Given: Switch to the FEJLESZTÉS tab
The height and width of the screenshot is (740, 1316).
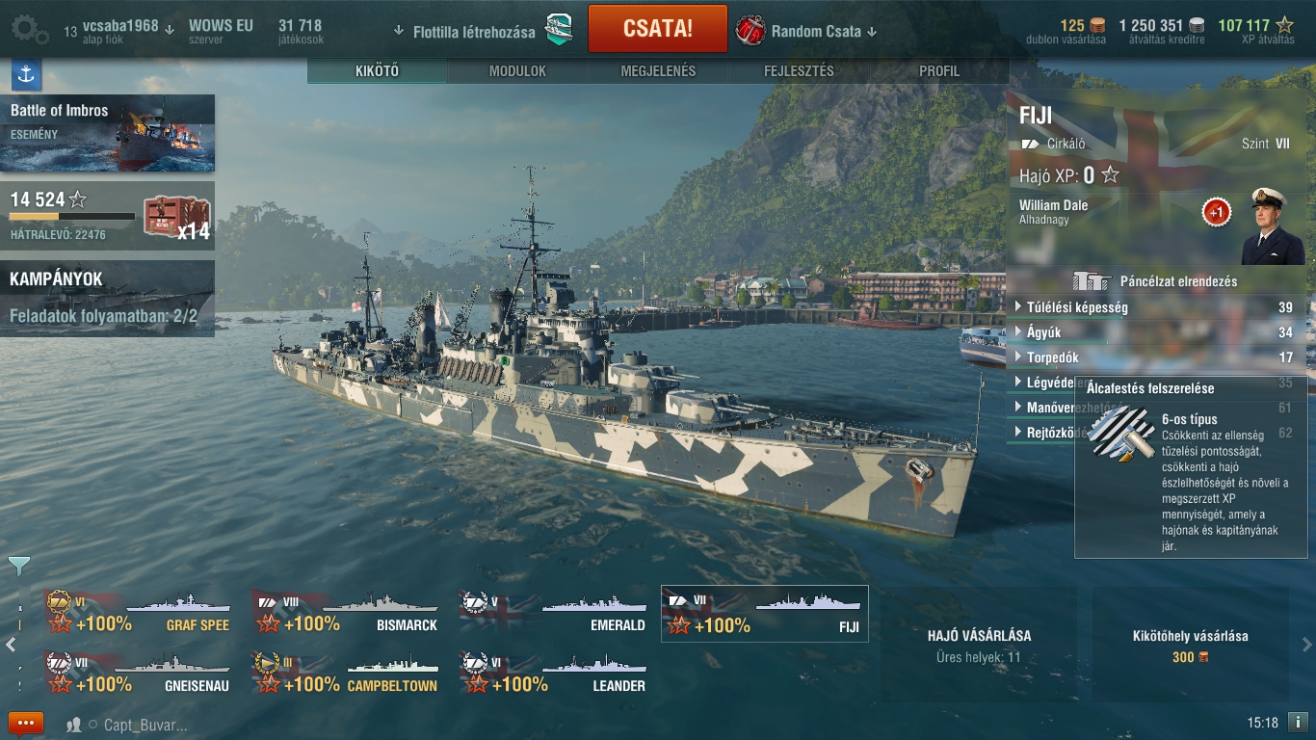Looking at the screenshot, I should tap(799, 71).
